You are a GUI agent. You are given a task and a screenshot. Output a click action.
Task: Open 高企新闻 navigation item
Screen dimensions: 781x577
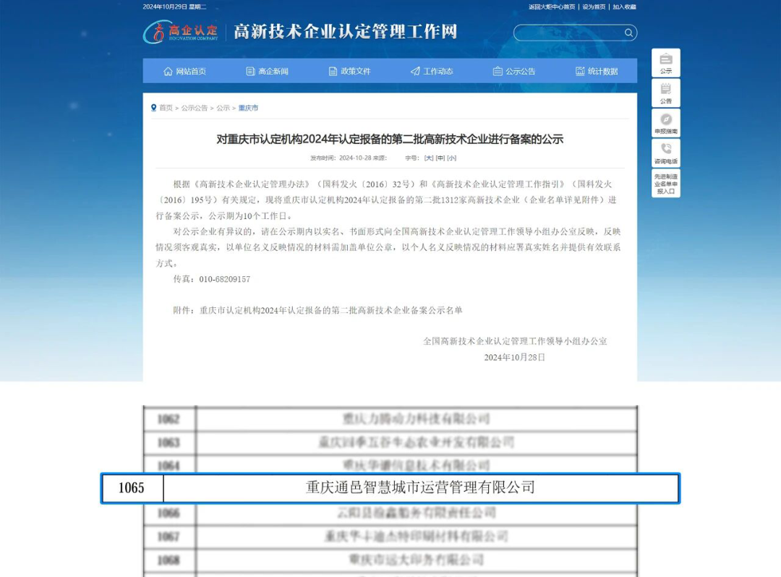[267, 71]
